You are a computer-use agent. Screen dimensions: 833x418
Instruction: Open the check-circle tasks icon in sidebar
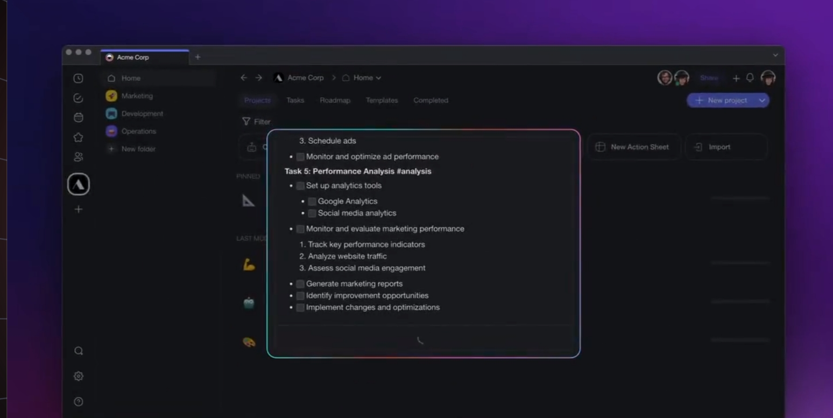tap(79, 98)
